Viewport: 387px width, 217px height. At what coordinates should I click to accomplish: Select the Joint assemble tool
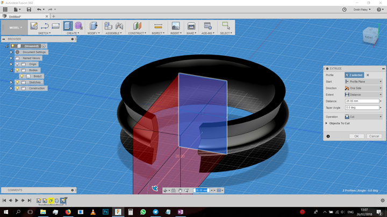pyautogui.click(x=119, y=26)
